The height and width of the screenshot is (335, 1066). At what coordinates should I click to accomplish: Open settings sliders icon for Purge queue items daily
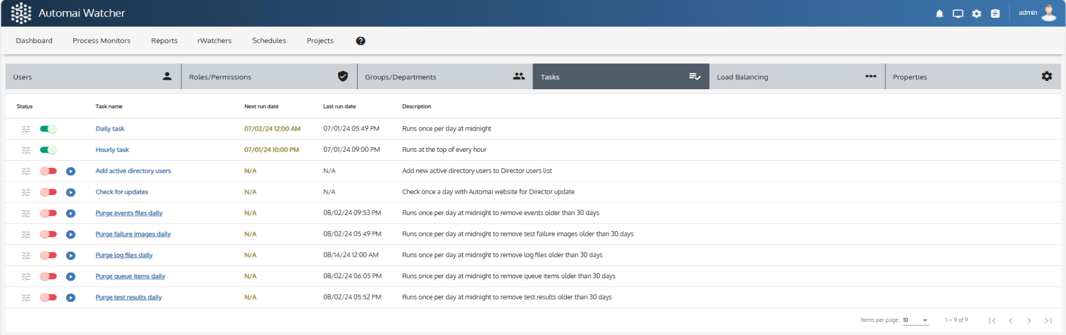click(x=26, y=277)
